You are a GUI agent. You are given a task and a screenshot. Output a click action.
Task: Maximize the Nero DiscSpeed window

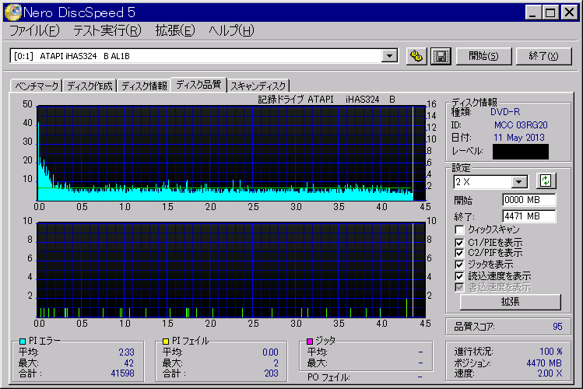click(550, 12)
